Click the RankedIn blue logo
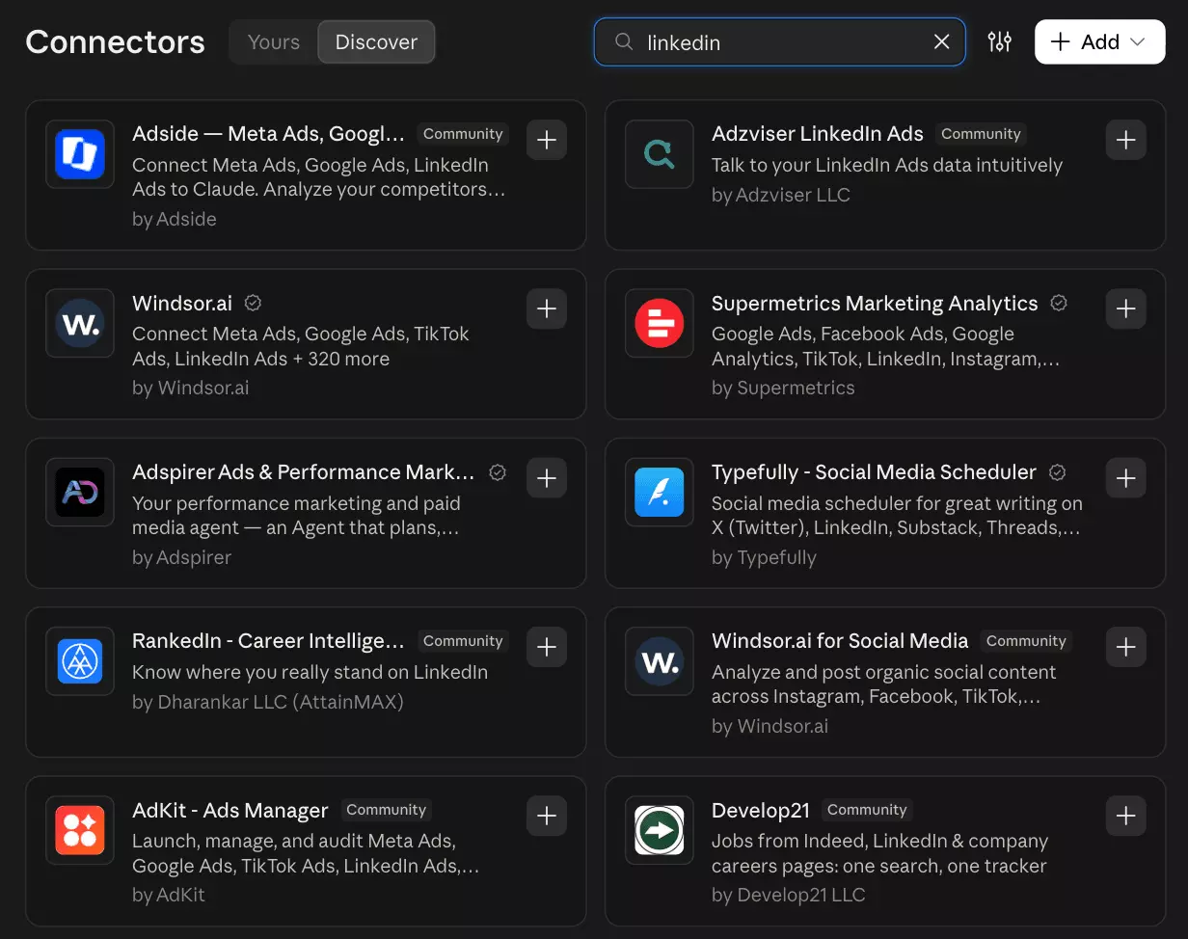 (80, 661)
